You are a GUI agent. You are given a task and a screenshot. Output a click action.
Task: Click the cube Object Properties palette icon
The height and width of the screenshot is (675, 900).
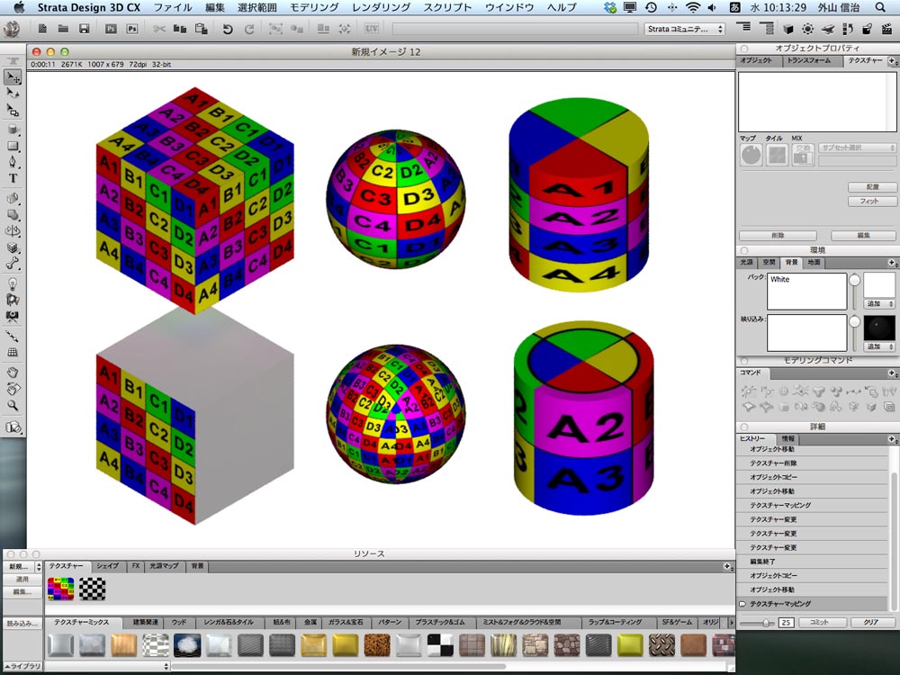(788, 29)
